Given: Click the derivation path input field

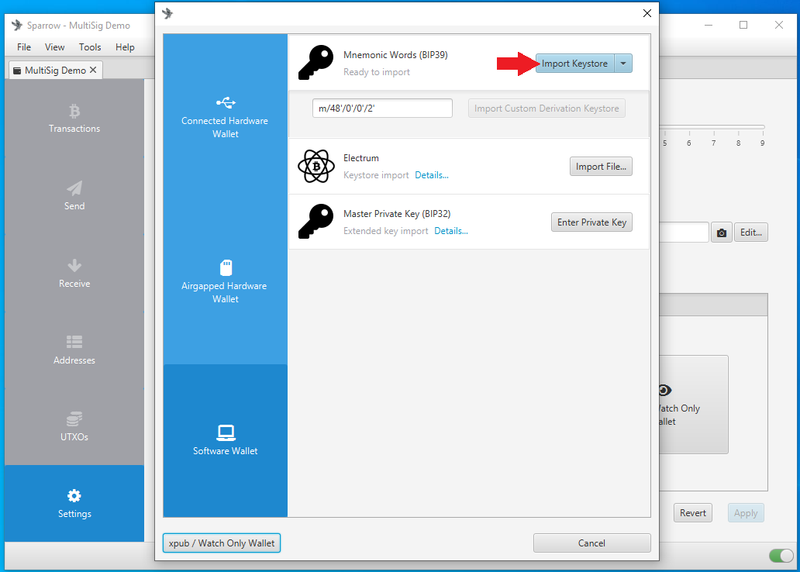Looking at the screenshot, I should coord(382,109).
